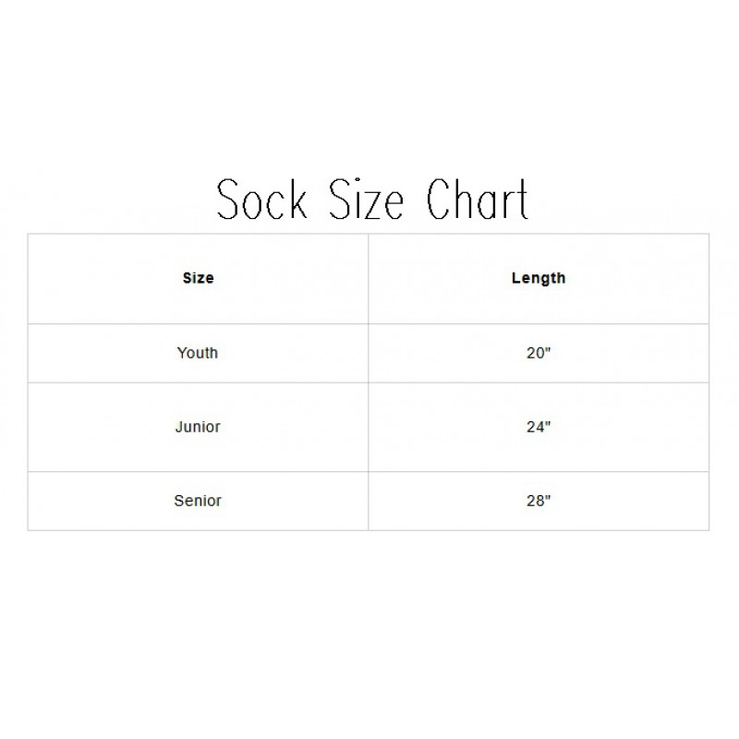Screen dimensions: 739x739
Task: Click the divider between Size and Length columns
Action: 368,382
